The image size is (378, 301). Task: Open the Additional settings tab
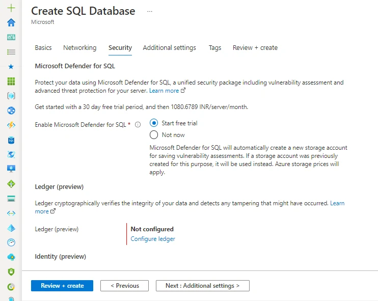(170, 48)
